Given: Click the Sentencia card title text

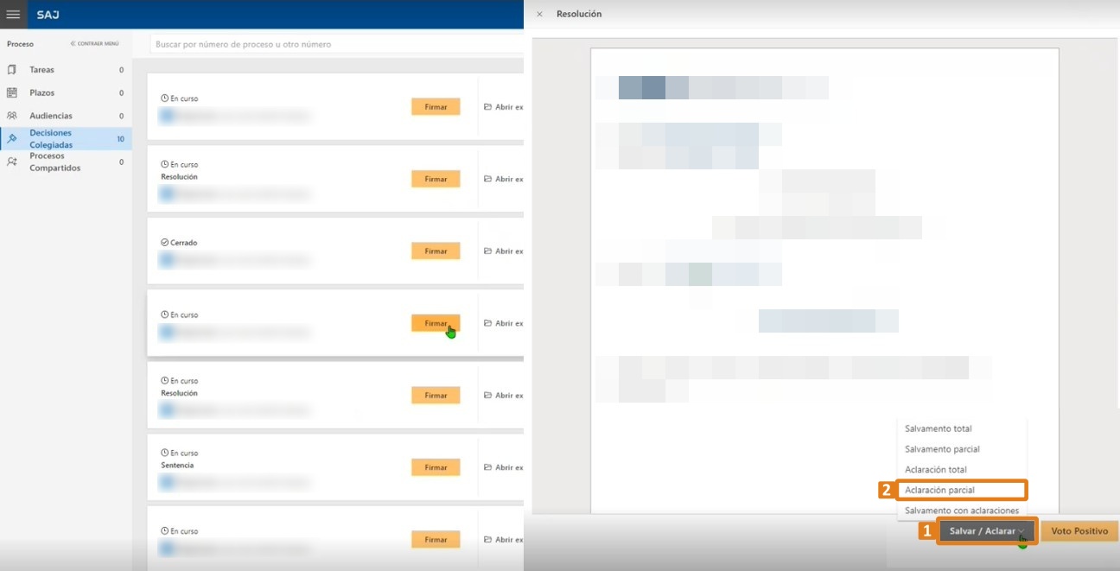Looking at the screenshot, I should pyautogui.click(x=177, y=466).
